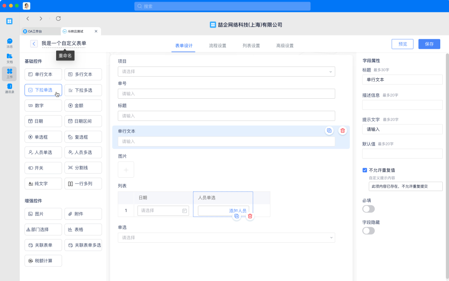Switch to the 流程设置 tab
449x281 pixels.
point(217,46)
